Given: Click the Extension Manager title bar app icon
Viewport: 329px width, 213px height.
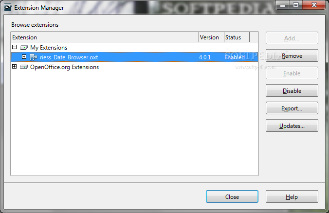Looking at the screenshot, I should tap(8, 8).
